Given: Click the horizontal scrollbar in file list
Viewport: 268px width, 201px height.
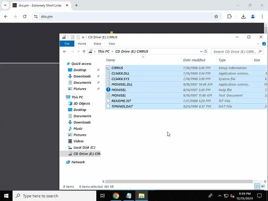Looking at the screenshot, I should (179, 182).
